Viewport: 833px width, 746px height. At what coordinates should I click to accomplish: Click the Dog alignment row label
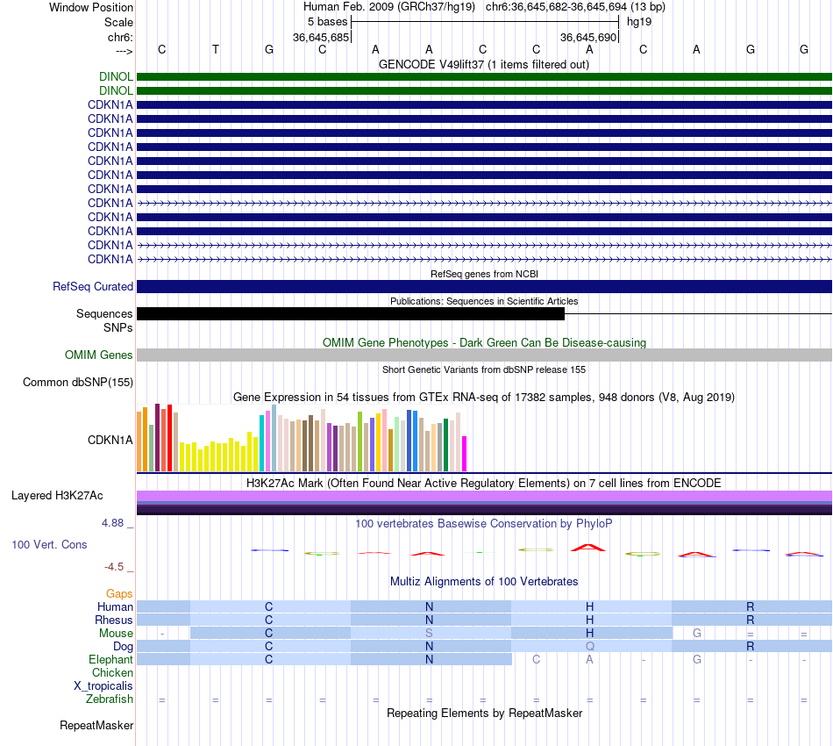pos(123,647)
